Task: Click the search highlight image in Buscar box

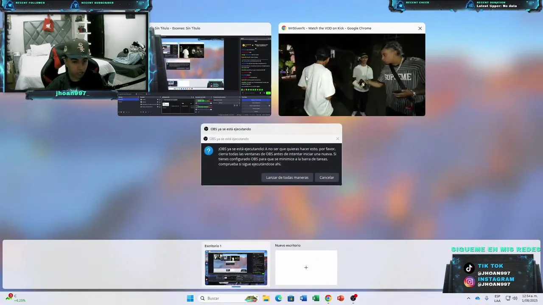Action: pyautogui.click(x=251, y=298)
